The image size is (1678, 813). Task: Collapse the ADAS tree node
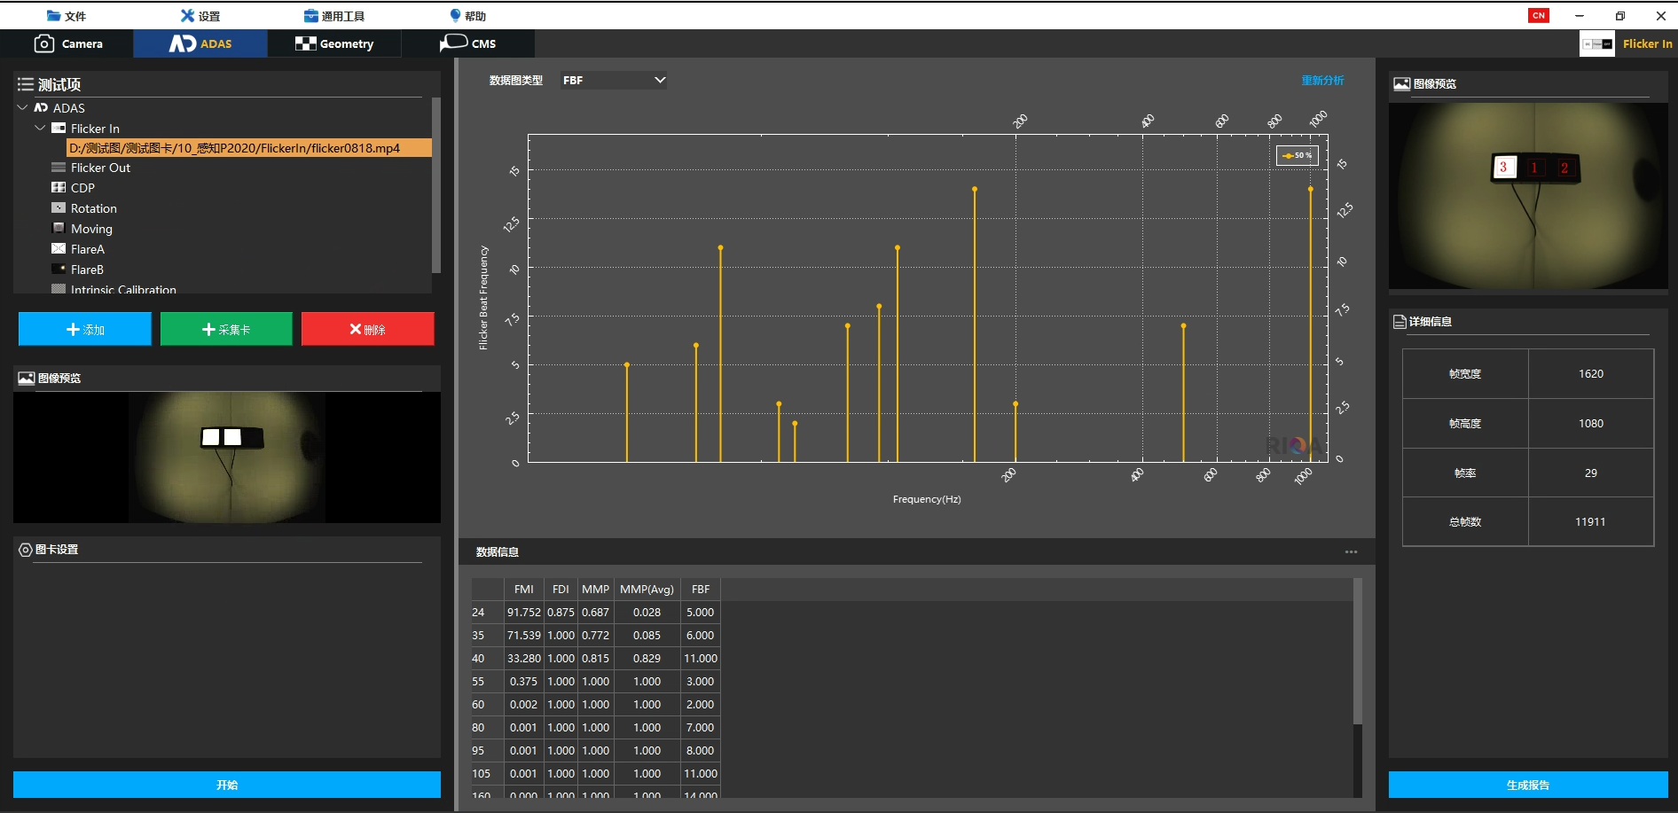23,108
